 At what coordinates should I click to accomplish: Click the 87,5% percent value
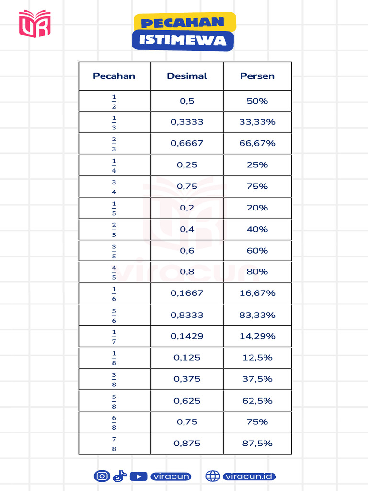pos(257,444)
